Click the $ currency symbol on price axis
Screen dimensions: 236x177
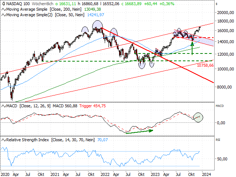[216, 4]
